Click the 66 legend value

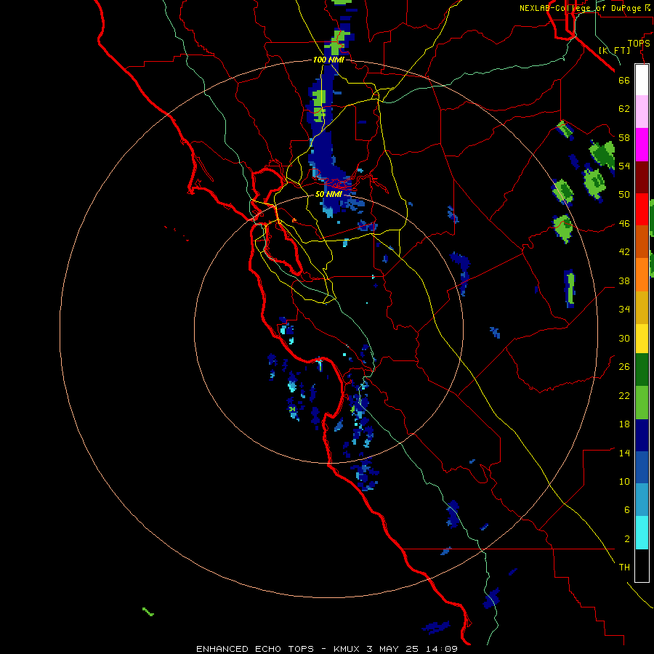pyautogui.click(x=624, y=80)
